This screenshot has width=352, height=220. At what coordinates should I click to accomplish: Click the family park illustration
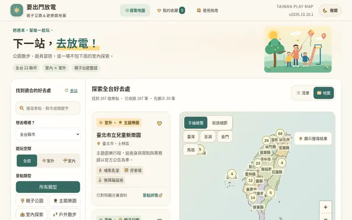coord(298,50)
